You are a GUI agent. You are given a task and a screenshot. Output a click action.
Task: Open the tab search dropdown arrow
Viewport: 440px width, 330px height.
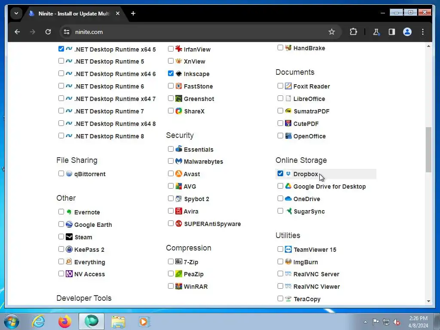click(x=16, y=13)
